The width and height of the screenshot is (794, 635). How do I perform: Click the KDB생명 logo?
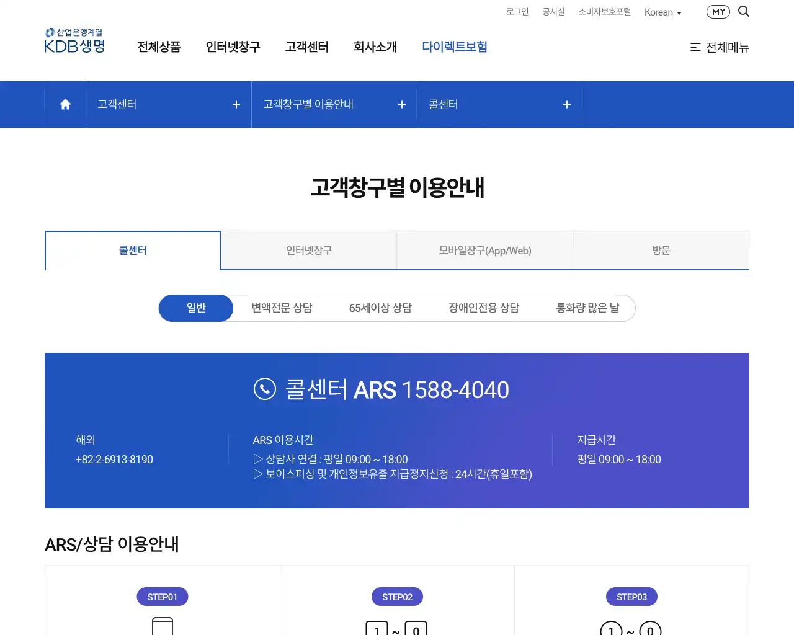pos(74,40)
